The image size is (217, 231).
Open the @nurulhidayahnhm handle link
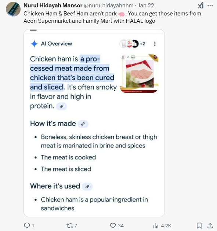pyautogui.click(x=109, y=6)
